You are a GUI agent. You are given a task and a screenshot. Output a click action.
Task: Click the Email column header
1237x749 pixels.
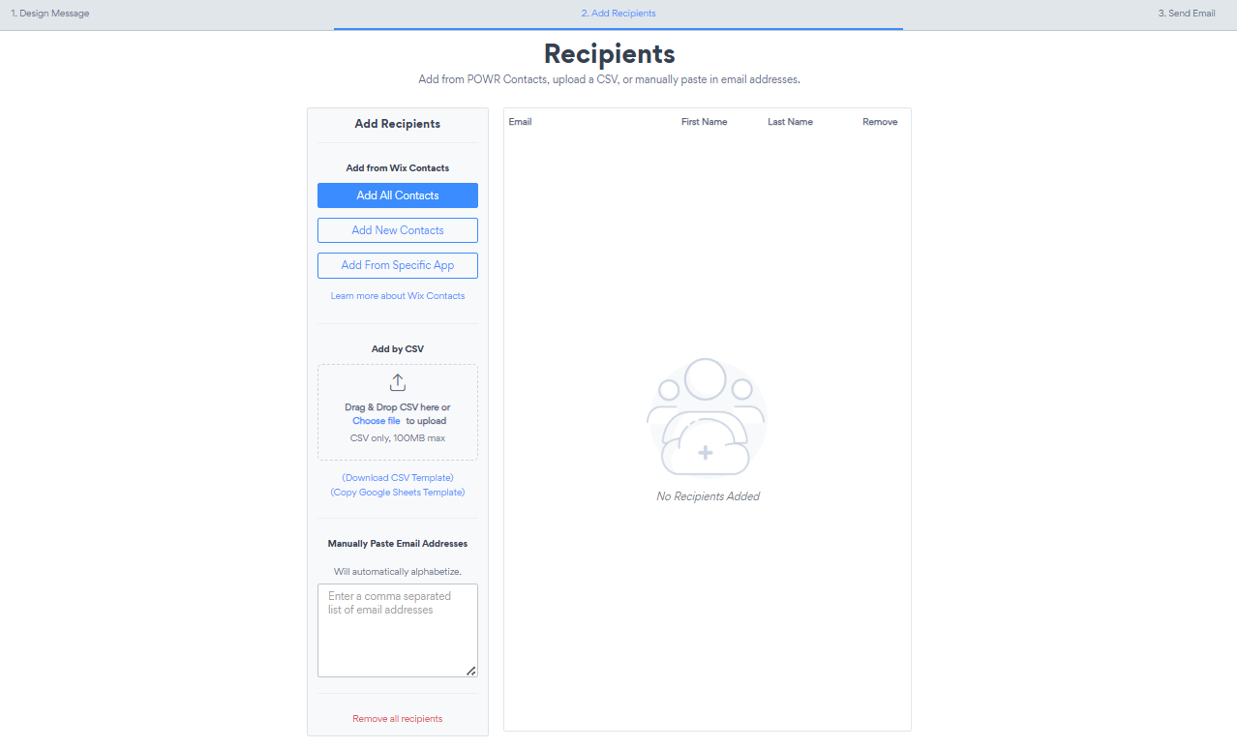pyautogui.click(x=520, y=122)
